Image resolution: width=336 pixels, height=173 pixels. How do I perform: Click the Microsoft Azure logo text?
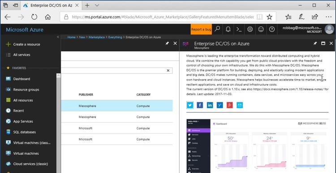pyautogui.click(x=25, y=30)
